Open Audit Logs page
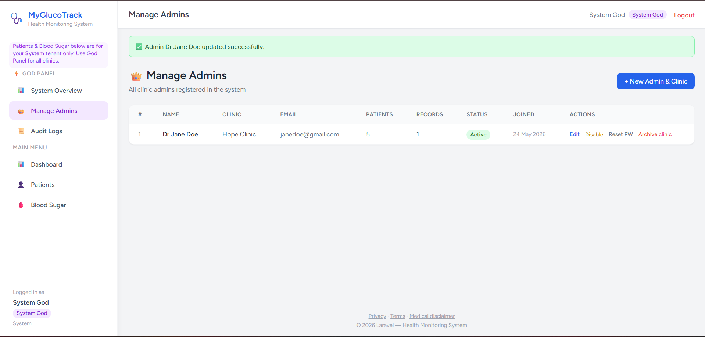Screen dimensions: 705x337 click(58, 131)
